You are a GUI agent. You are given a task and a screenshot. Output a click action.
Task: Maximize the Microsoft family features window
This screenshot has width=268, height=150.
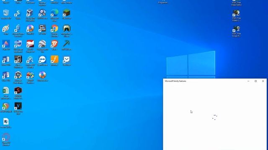[x=256, y=81]
